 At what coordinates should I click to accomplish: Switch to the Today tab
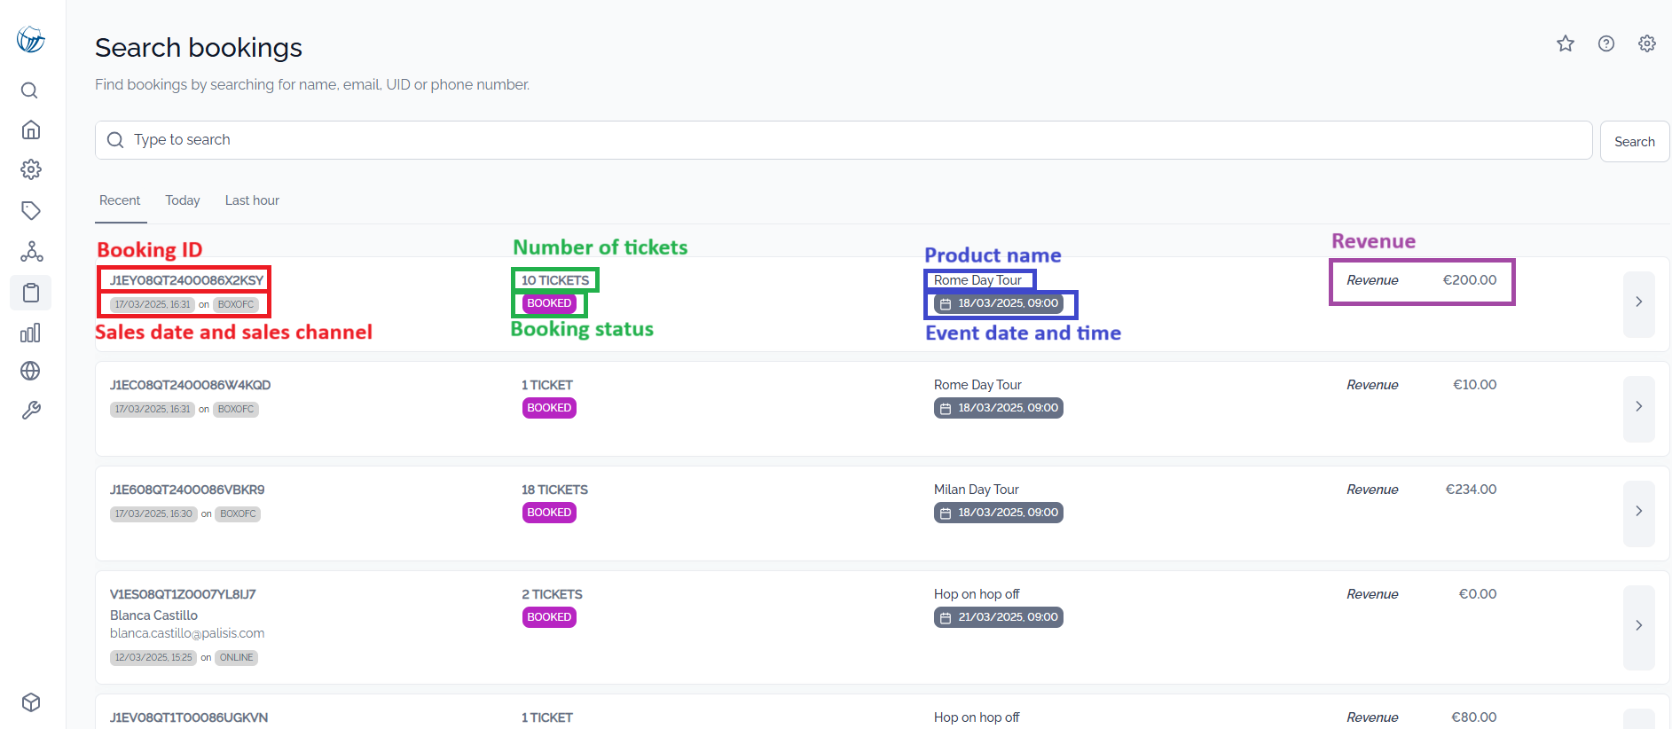point(183,200)
